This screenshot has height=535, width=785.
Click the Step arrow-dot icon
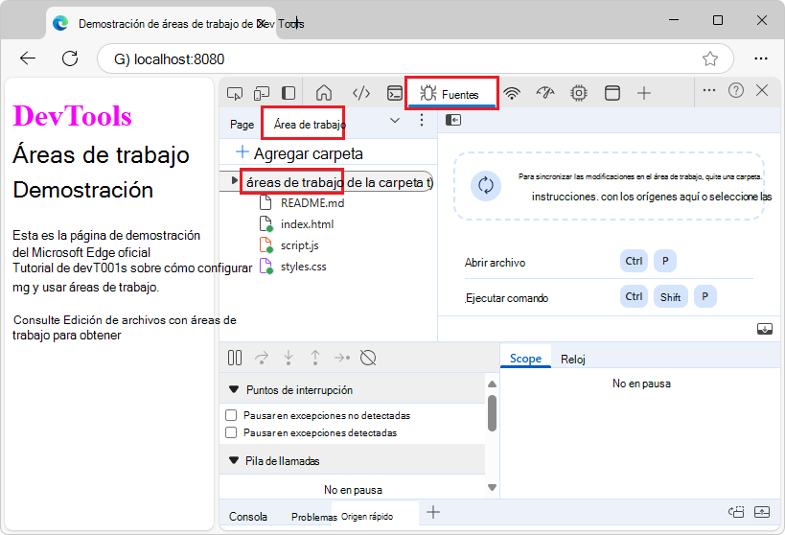click(342, 358)
